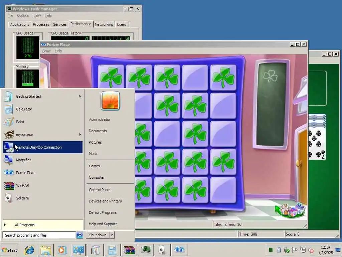Switch to the Services tab
342x257 pixels.
tap(60, 24)
